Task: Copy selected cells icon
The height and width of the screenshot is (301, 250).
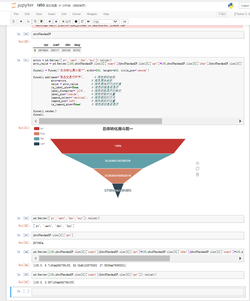Action: (x=35, y=21)
